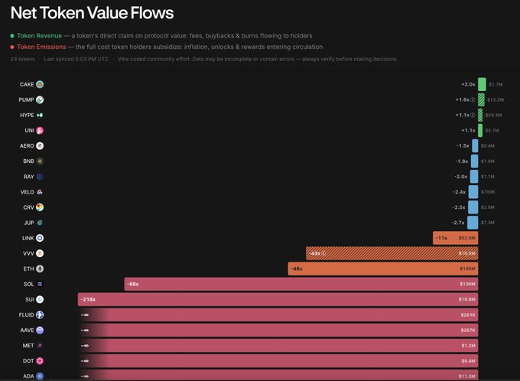Click the RAY token logo icon
520x381 pixels.
[40, 177]
